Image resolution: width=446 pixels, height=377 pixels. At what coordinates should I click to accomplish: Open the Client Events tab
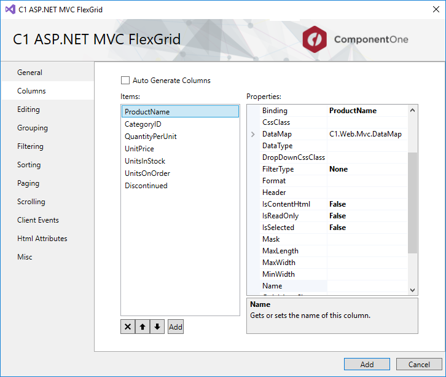(x=38, y=220)
